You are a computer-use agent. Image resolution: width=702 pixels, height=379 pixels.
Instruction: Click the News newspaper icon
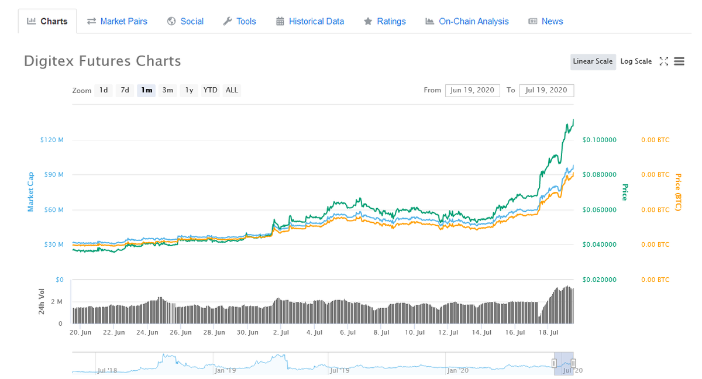[x=532, y=21]
